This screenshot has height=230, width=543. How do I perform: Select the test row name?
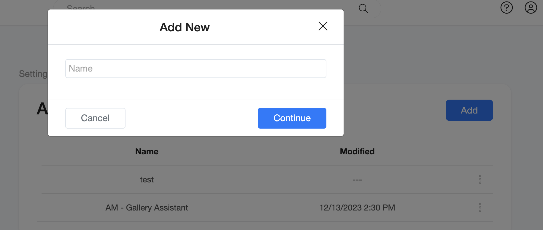(x=147, y=180)
